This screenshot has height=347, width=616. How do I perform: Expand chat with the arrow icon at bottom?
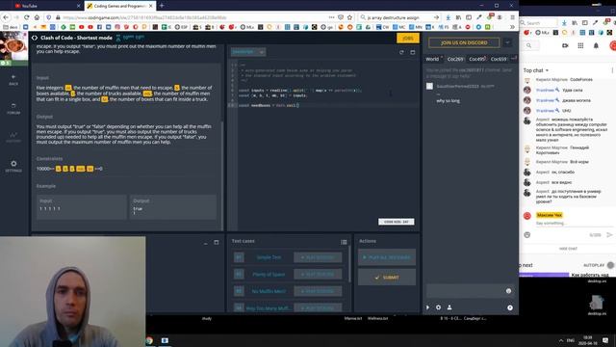click(x=427, y=307)
